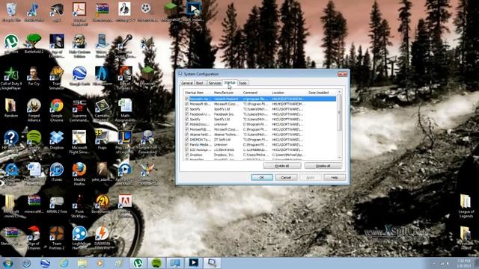Click the startup list scrollbar up arrow
This screenshot has width=479, height=269.
pyautogui.click(x=339, y=92)
